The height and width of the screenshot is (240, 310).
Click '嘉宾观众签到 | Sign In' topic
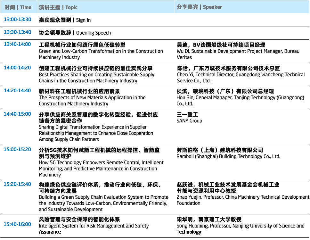click(x=65, y=20)
